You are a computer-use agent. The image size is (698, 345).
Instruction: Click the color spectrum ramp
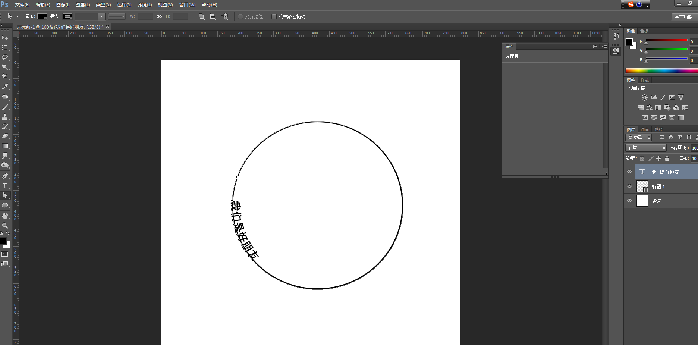[x=661, y=71]
